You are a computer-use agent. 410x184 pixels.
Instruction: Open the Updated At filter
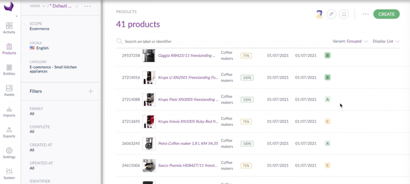(41, 166)
